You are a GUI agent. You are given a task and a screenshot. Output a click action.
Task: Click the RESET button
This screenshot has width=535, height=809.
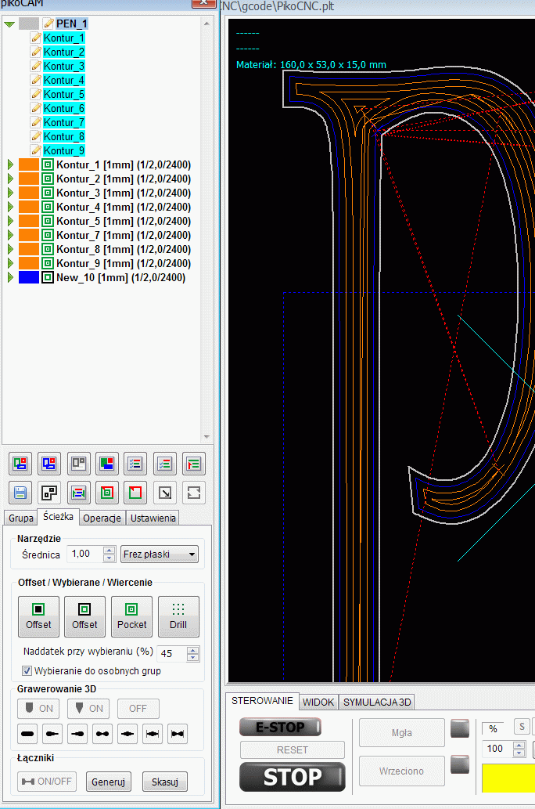[x=293, y=749]
